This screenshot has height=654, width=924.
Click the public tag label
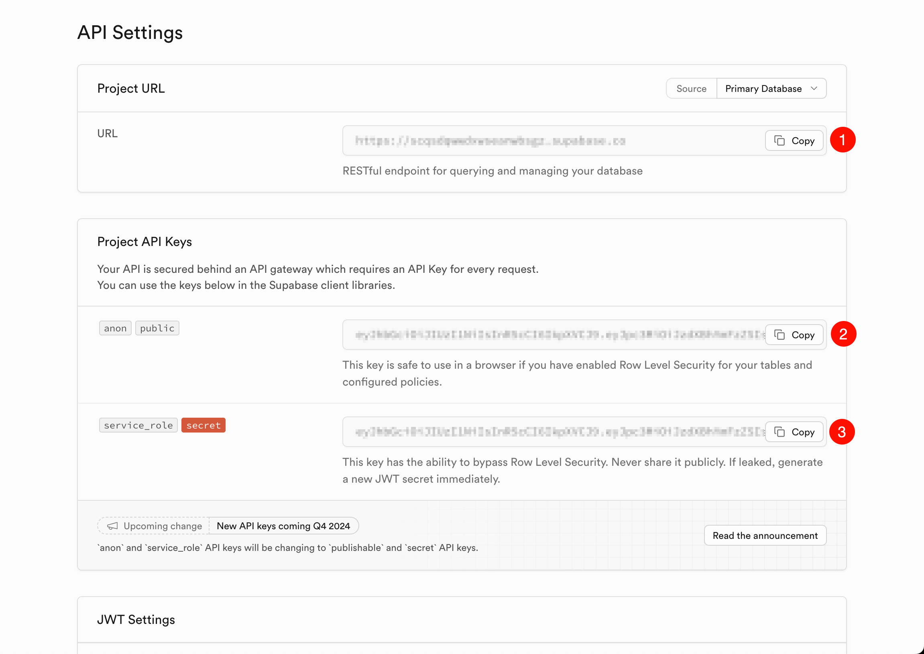point(157,328)
